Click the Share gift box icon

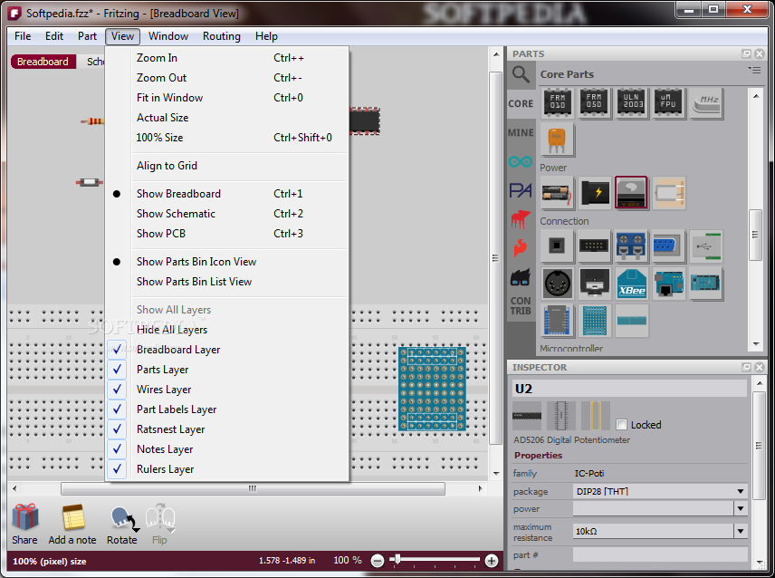pyautogui.click(x=24, y=517)
